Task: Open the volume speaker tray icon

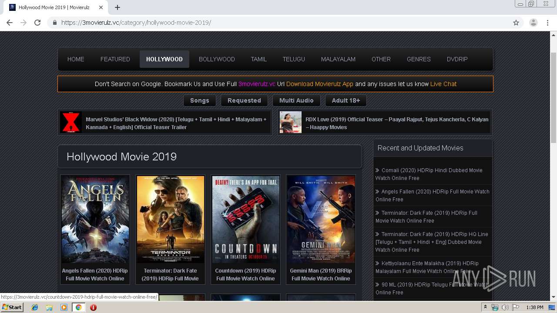Action: coord(505,307)
